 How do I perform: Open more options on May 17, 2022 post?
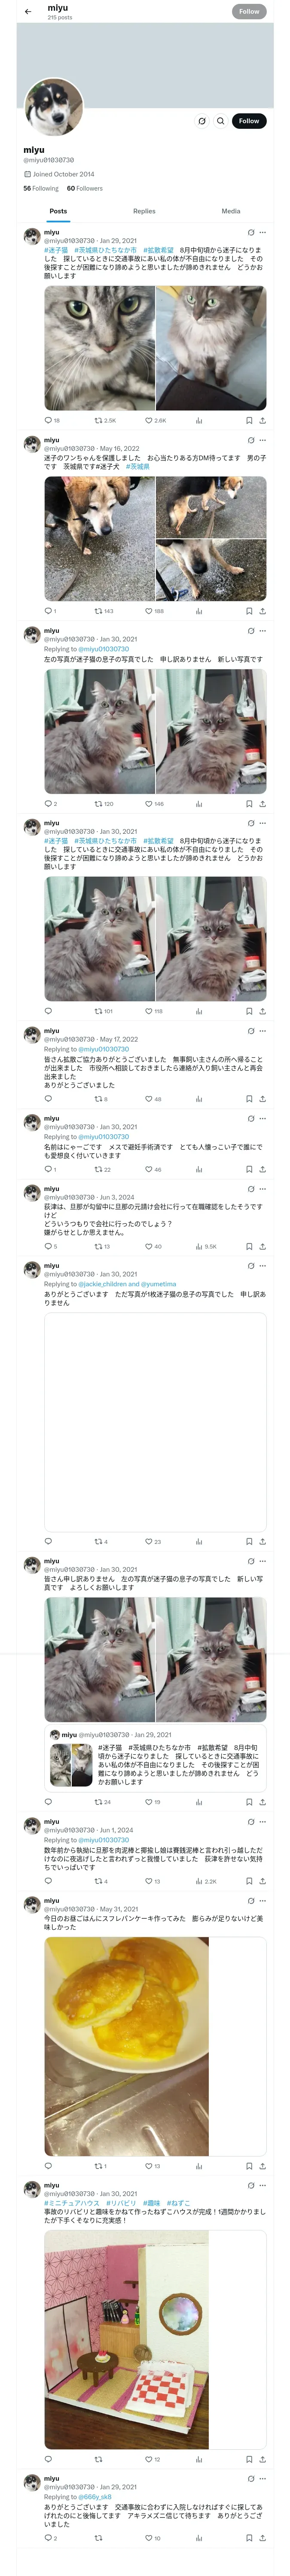[263, 1030]
